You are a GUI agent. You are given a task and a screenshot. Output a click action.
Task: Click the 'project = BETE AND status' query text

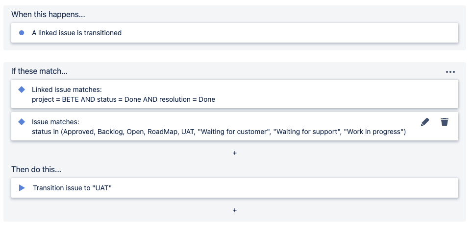pos(124,99)
